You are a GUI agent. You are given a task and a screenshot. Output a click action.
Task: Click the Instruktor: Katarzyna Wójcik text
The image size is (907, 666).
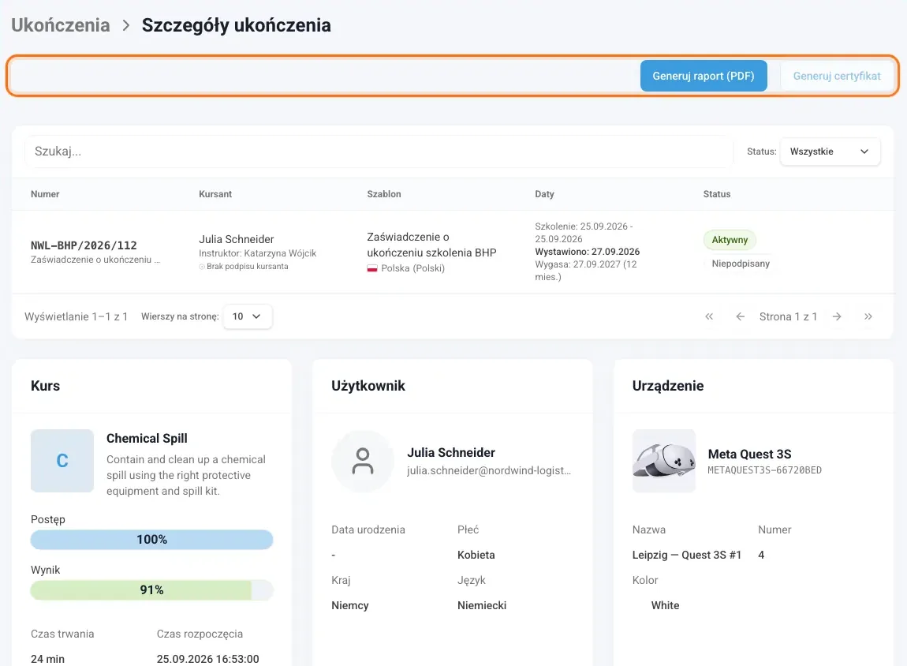click(257, 253)
